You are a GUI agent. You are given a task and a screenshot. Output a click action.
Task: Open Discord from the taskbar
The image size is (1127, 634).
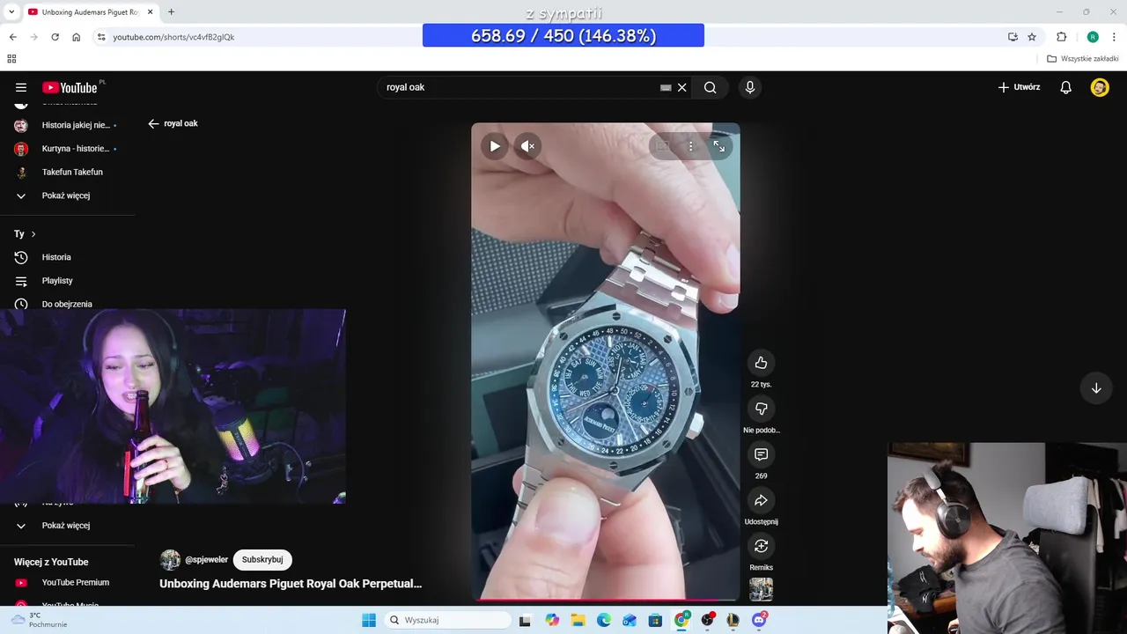(x=759, y=620)
